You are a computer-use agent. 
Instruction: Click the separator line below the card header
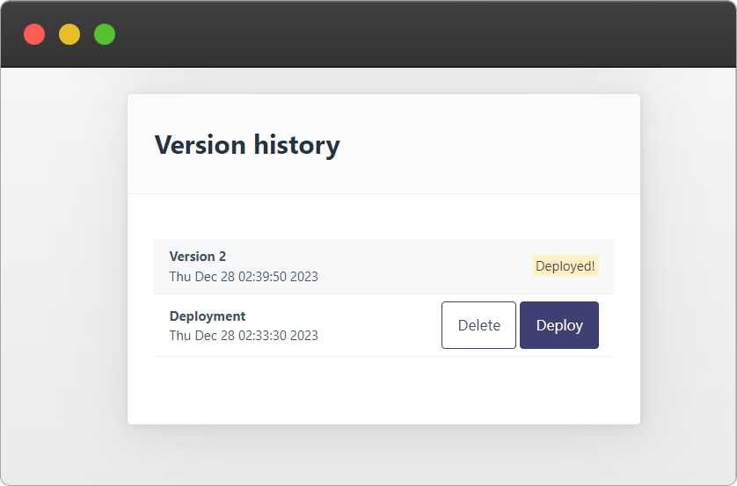(383, 193)
